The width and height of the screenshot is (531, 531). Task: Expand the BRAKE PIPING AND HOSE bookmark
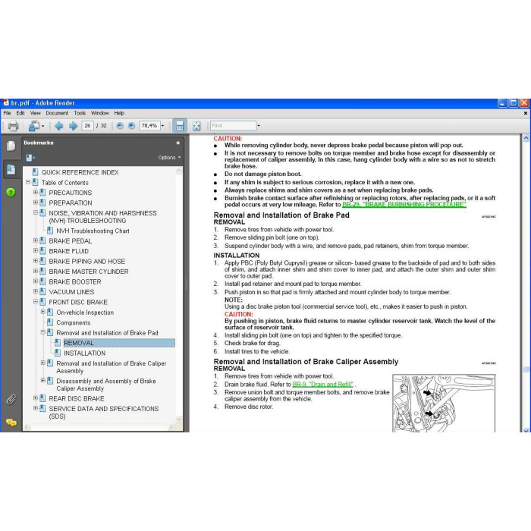pos(36,261)
